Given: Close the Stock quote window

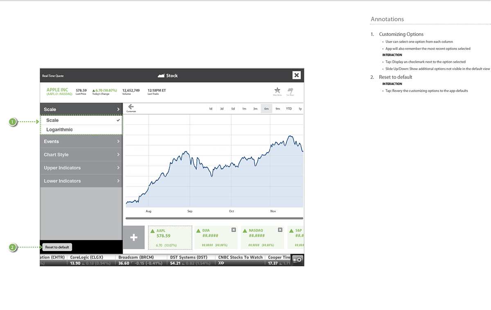Looking at the screenshot, I should click(x=297, y=75).
